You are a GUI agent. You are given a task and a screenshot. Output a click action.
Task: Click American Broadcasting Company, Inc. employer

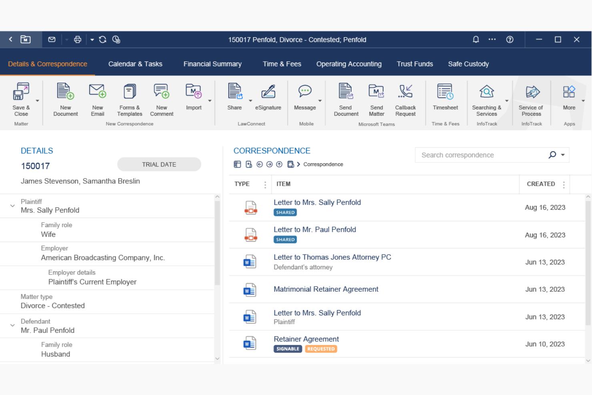103,258
